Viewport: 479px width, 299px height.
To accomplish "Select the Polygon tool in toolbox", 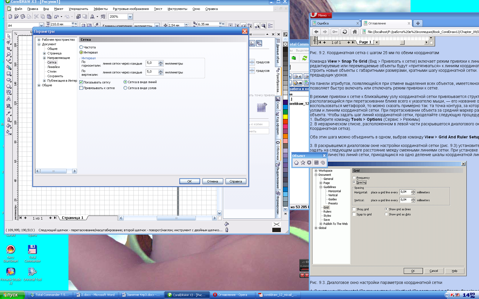I will click(9, 86).
